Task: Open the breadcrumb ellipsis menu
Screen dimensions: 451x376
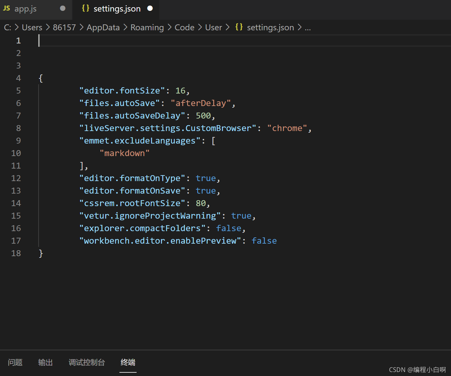Action: click(308, 27)
